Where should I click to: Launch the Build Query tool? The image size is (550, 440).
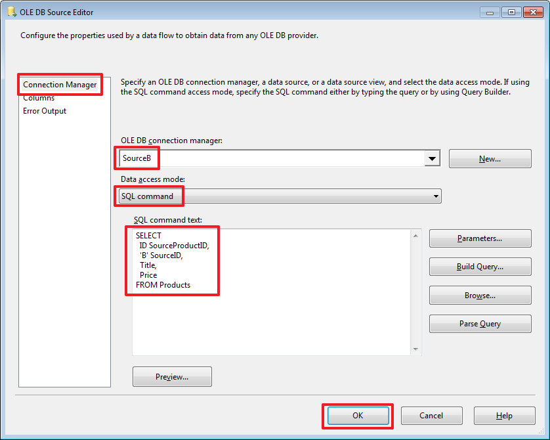[x=480, y=267]
